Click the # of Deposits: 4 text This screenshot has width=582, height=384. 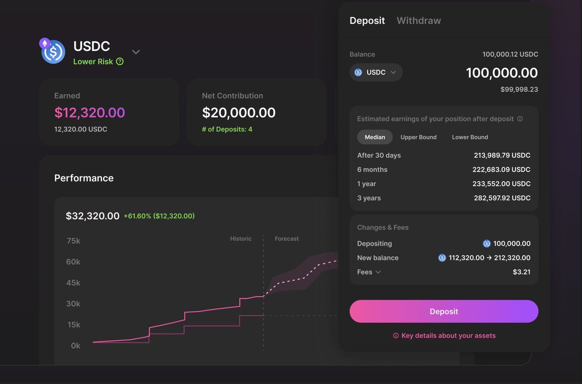point(227,129)
